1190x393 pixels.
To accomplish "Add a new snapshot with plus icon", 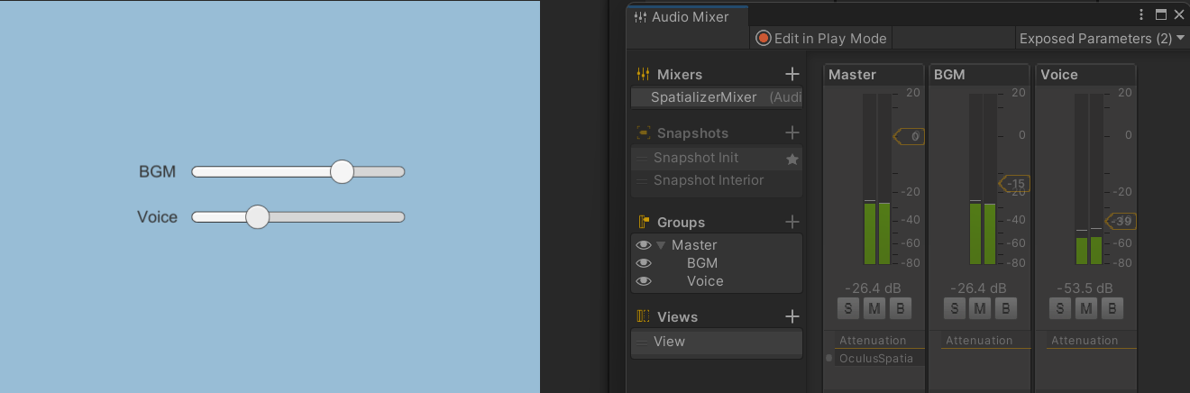I will (792, 133).
